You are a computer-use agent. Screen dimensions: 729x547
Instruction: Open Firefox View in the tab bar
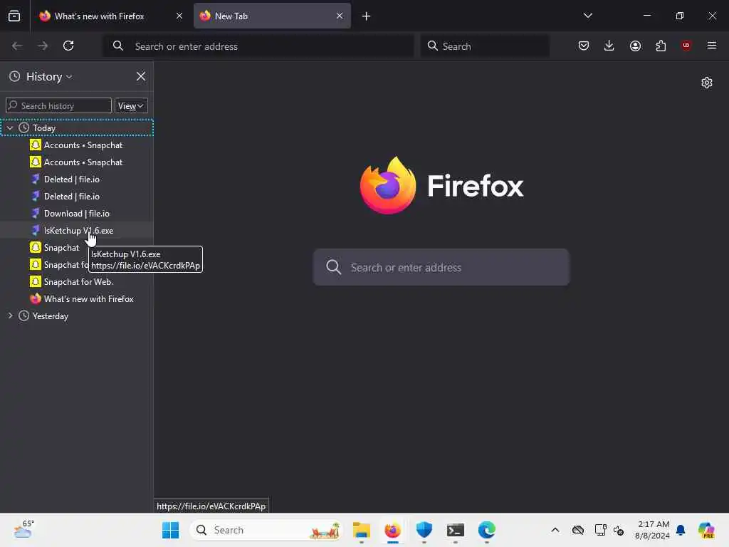click(x=14, y=16)
